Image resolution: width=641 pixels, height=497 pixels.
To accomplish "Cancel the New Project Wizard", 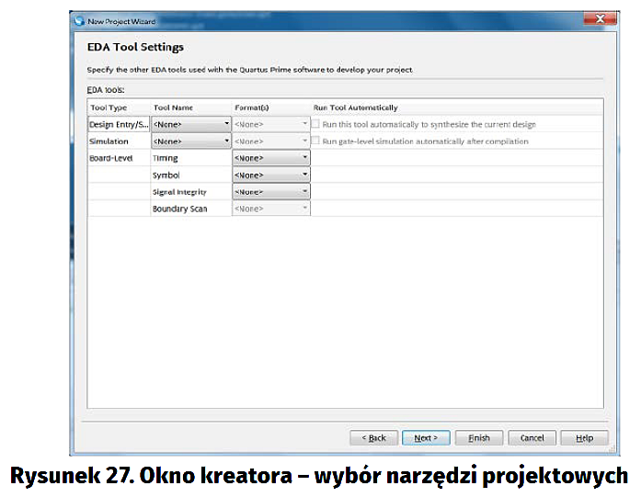I will (x=532, y=438).
